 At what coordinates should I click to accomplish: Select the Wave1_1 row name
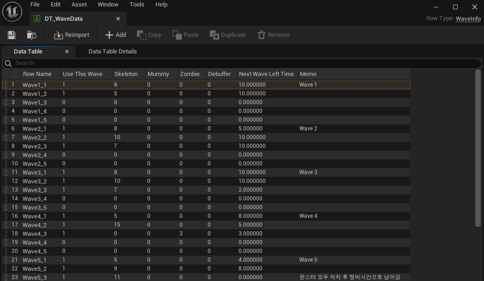pos(34,85)
